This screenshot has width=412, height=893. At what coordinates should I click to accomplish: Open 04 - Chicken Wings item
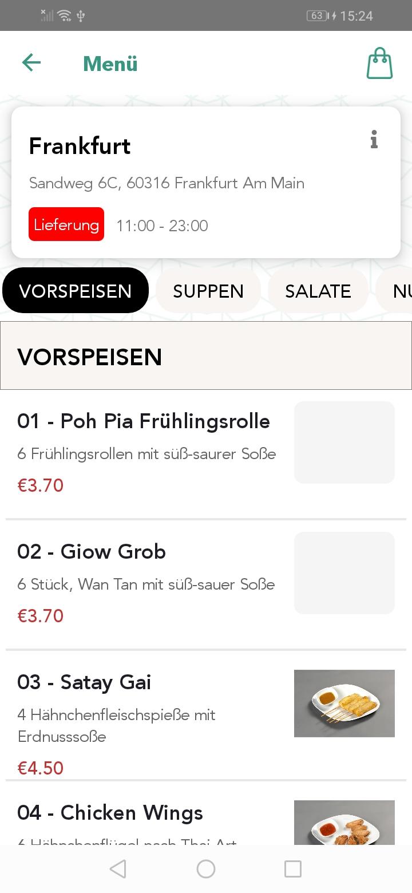point(110,813)
